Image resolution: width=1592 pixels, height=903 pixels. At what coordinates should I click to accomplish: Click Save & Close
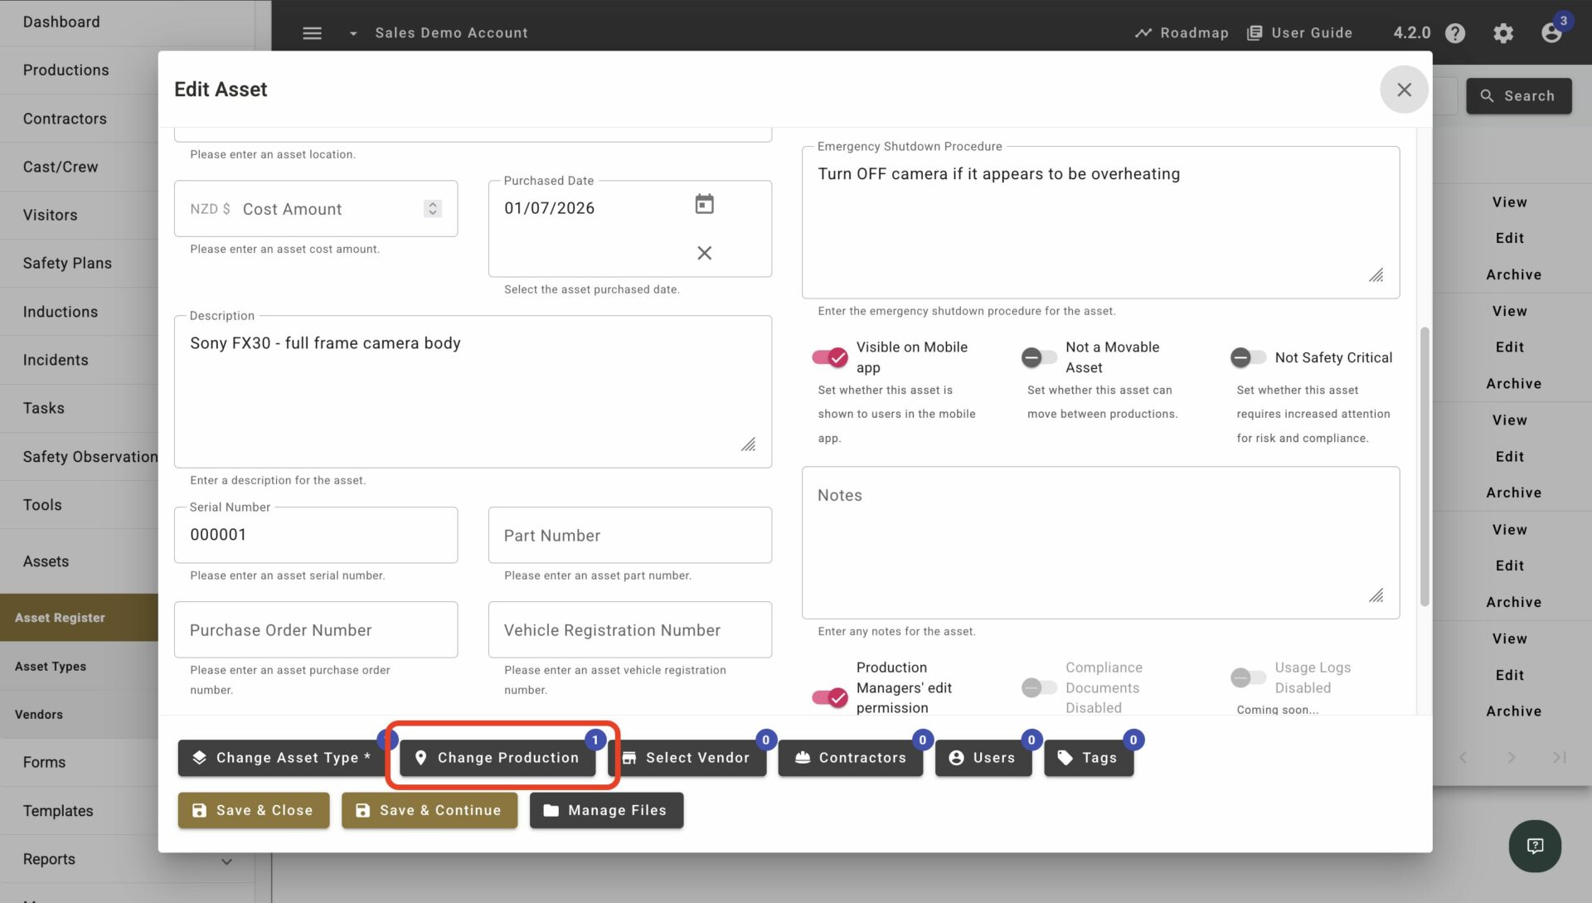[x=254, y=811]
